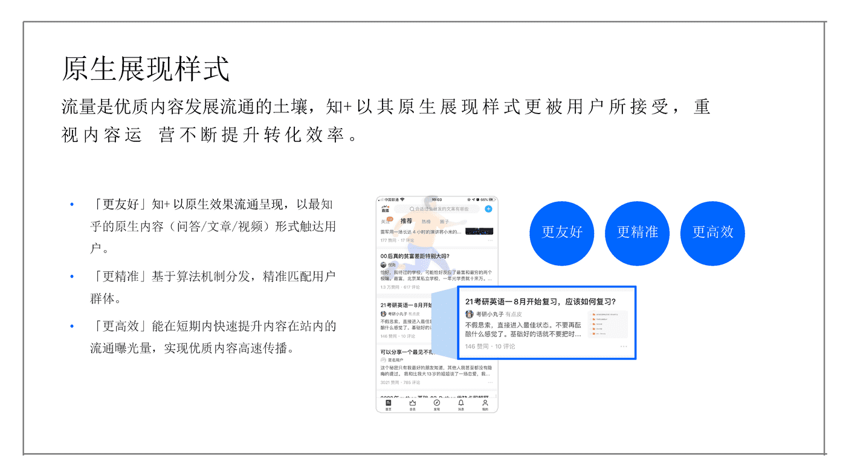Image resolution: width=846 pixels, height=476 pixels.
Task: Click the 雷军用一场长达 post headline
Action: coord(422,231)
